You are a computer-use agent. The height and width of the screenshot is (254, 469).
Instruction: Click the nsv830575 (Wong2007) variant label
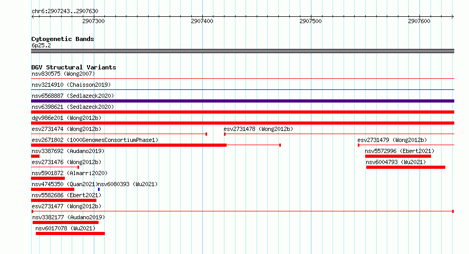[x=63, y=74]
